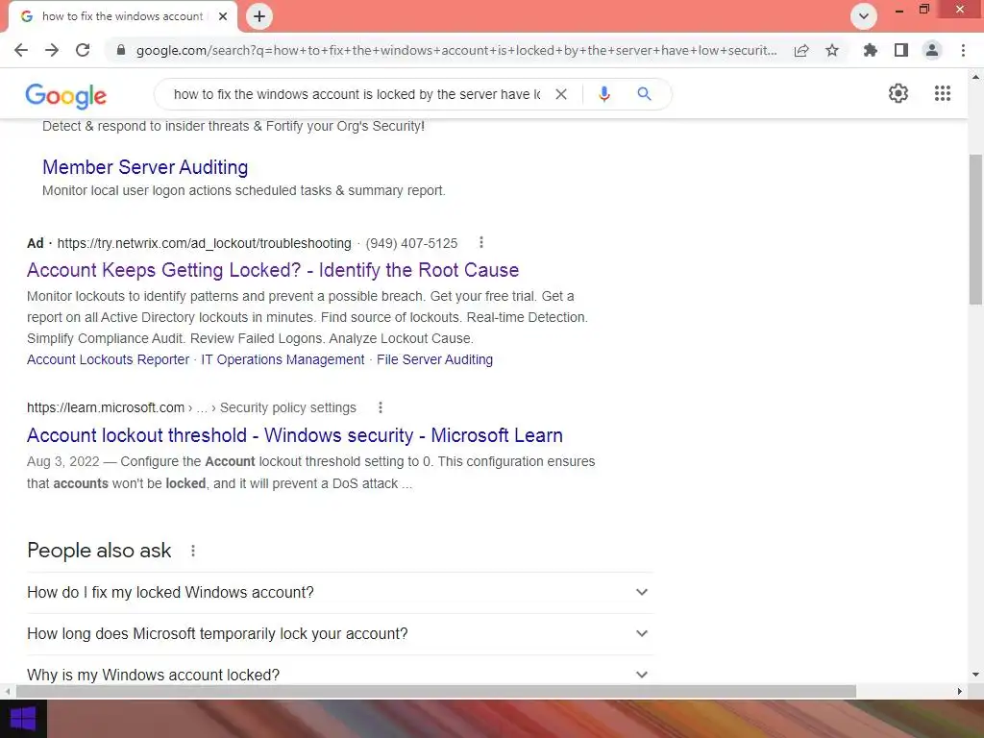Open the Windows Start button

pyautogui.click(x=23, y=719)
